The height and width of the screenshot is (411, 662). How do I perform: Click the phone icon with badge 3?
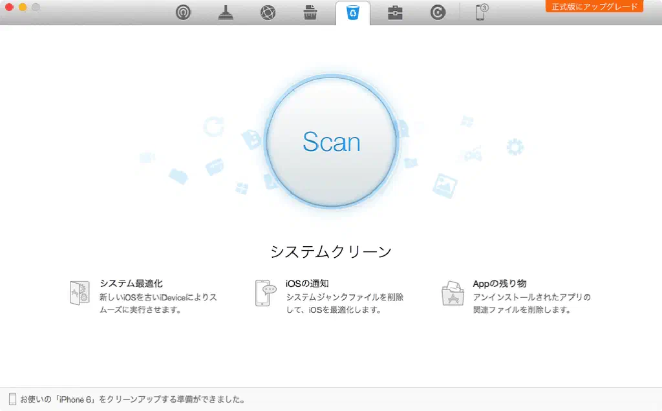tap(481, 12)
